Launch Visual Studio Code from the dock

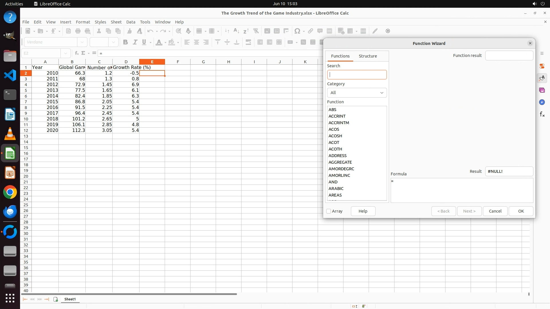[10, 75]
